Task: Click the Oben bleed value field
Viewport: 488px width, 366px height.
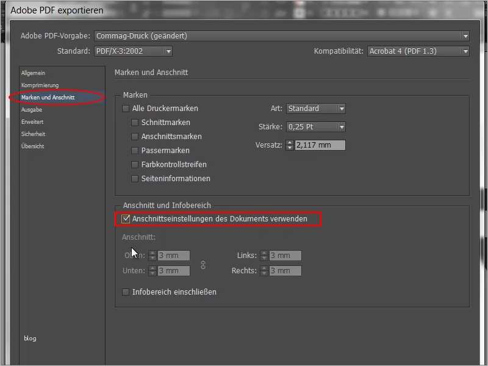Action: [174, 256]
